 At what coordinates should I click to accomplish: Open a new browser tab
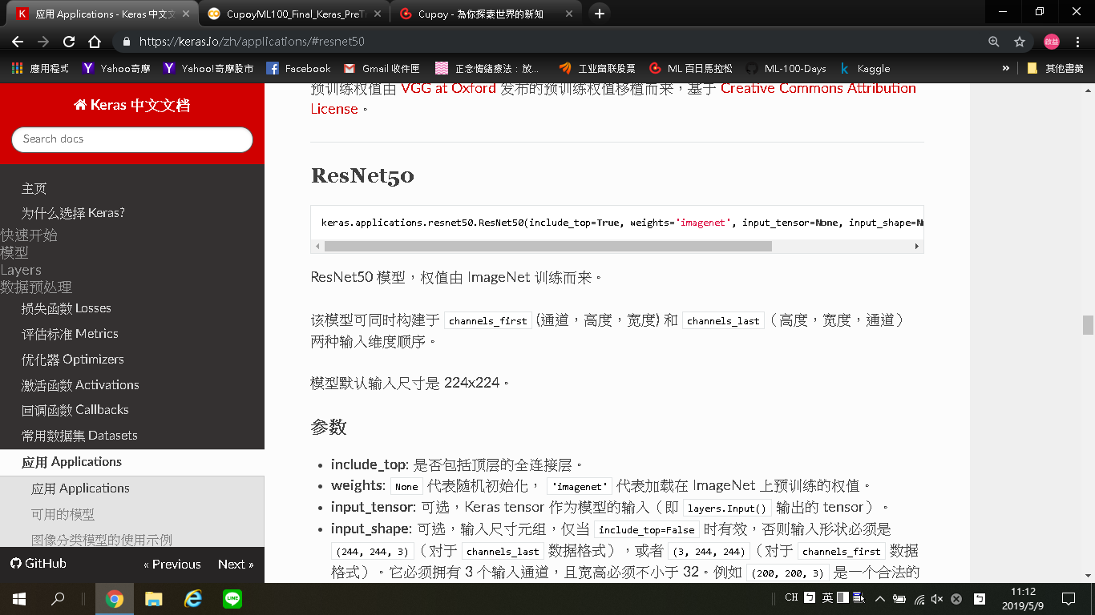[x=599, y=14]
